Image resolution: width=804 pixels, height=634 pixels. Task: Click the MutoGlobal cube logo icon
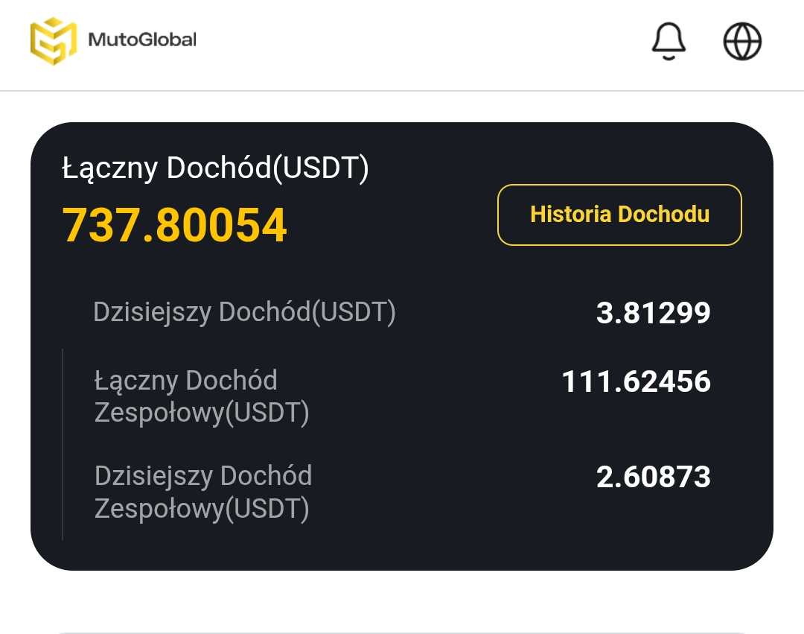(x=53, y=40)
